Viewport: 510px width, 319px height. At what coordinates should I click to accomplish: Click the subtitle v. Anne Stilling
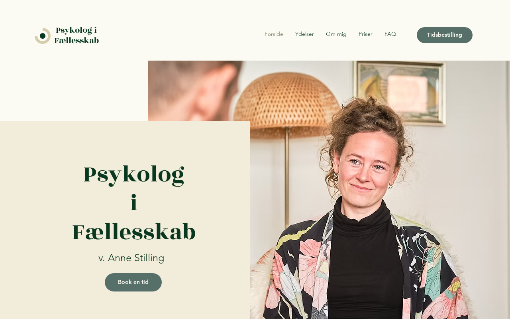(131, 258)
